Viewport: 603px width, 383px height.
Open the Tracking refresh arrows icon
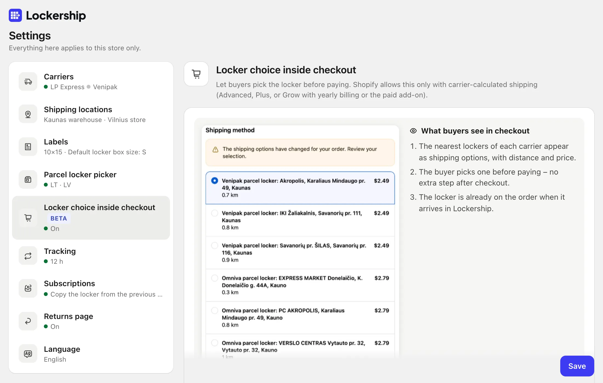28,256
